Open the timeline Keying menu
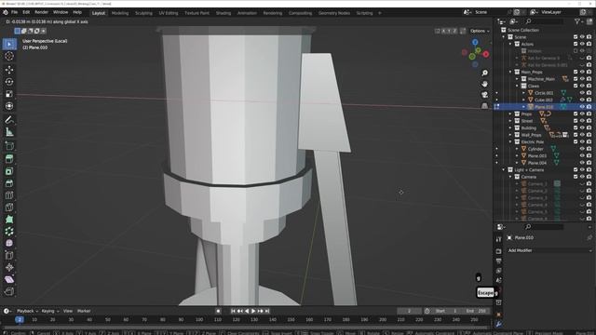Viewport: 596px width, 335px height. 49,311
